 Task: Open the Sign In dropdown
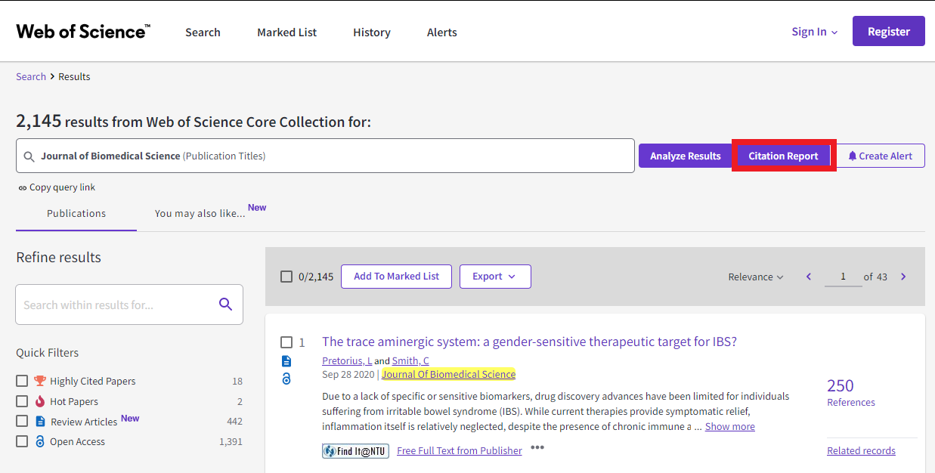(815, 32)
